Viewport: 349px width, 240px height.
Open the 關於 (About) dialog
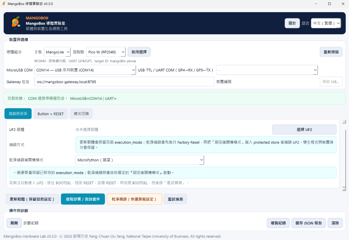(292, 23)
